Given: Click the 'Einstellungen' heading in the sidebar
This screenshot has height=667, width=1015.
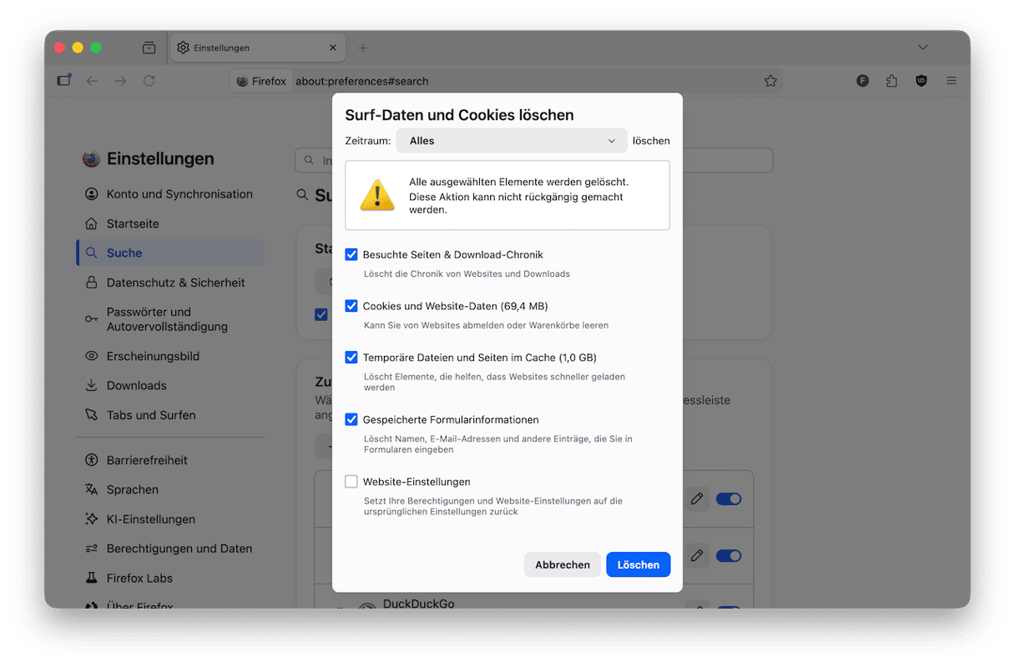Looking at the screenshot, I should tap(160, 158).
